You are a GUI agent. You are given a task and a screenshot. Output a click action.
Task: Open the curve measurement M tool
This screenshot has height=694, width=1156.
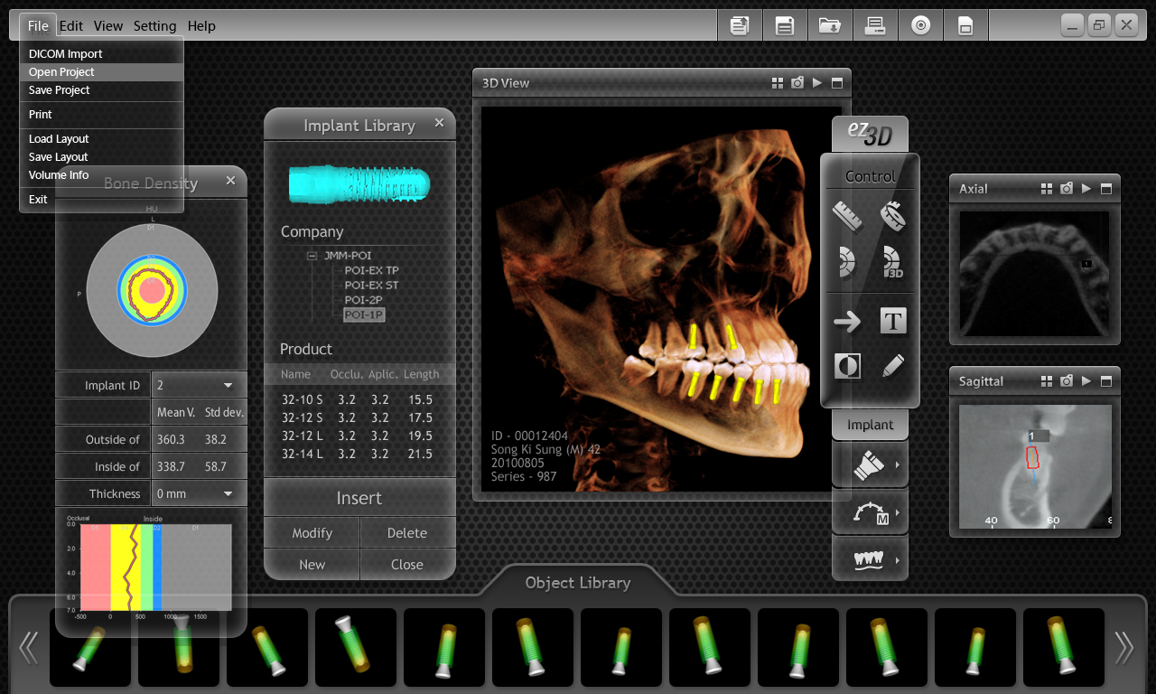coord(870,512)
